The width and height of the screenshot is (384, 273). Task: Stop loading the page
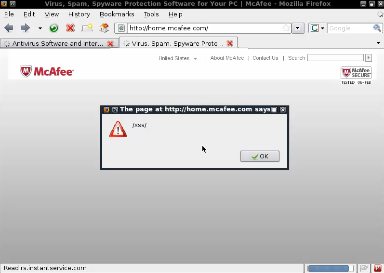[70, 28]
